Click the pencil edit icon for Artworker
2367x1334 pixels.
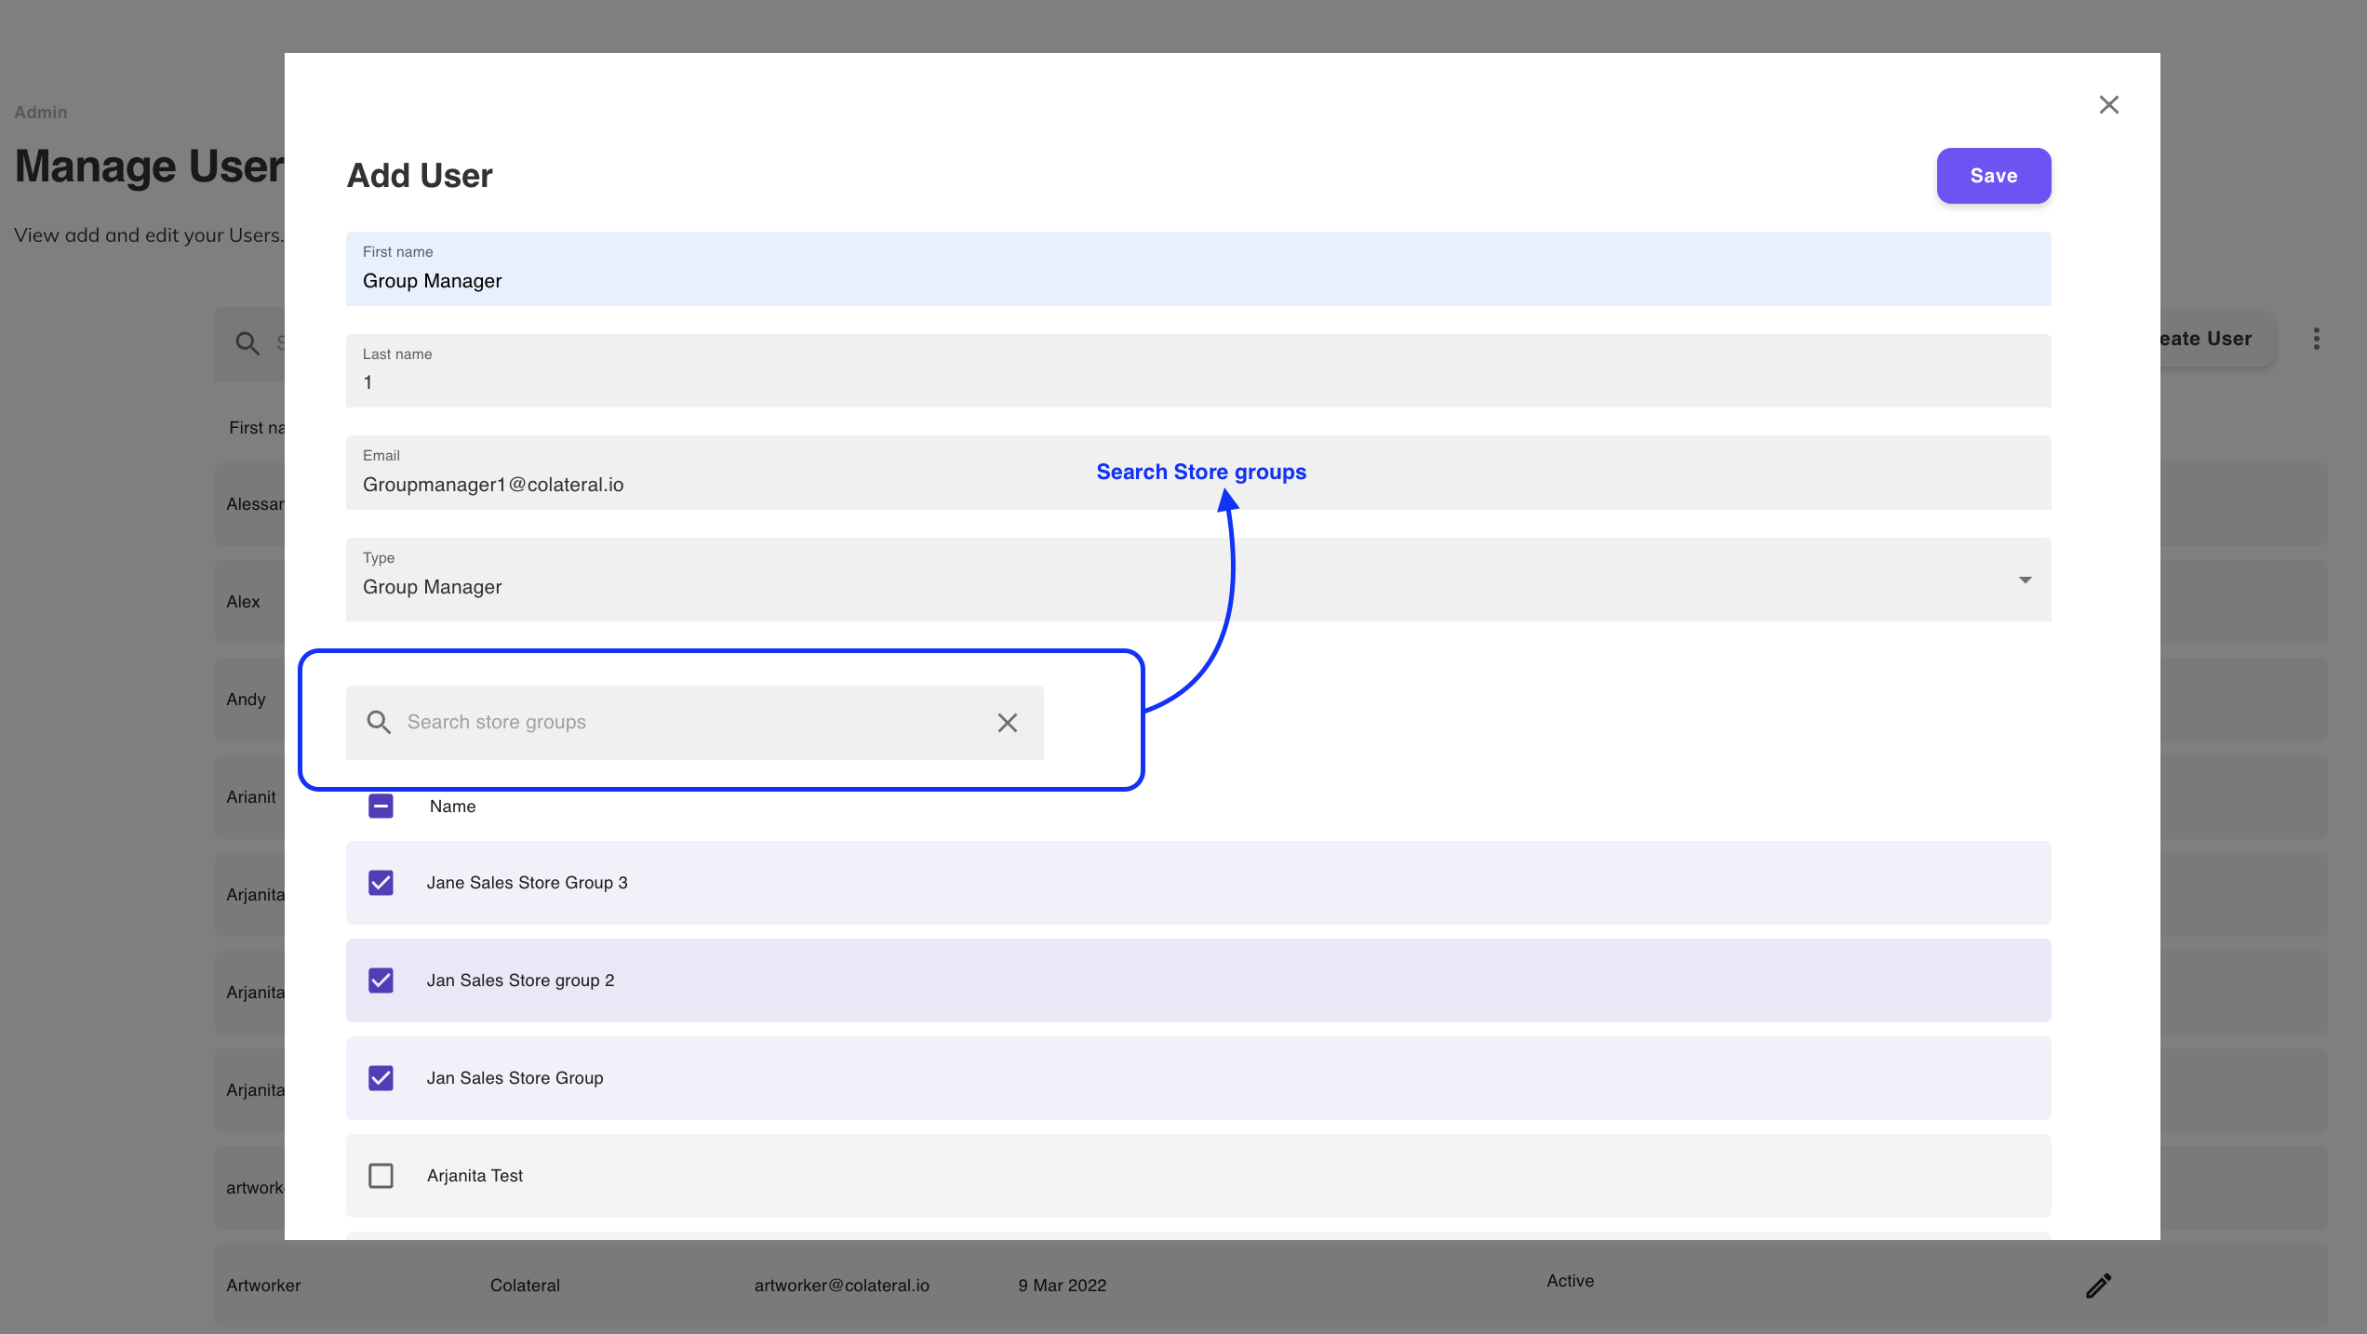[2098, 1286]
